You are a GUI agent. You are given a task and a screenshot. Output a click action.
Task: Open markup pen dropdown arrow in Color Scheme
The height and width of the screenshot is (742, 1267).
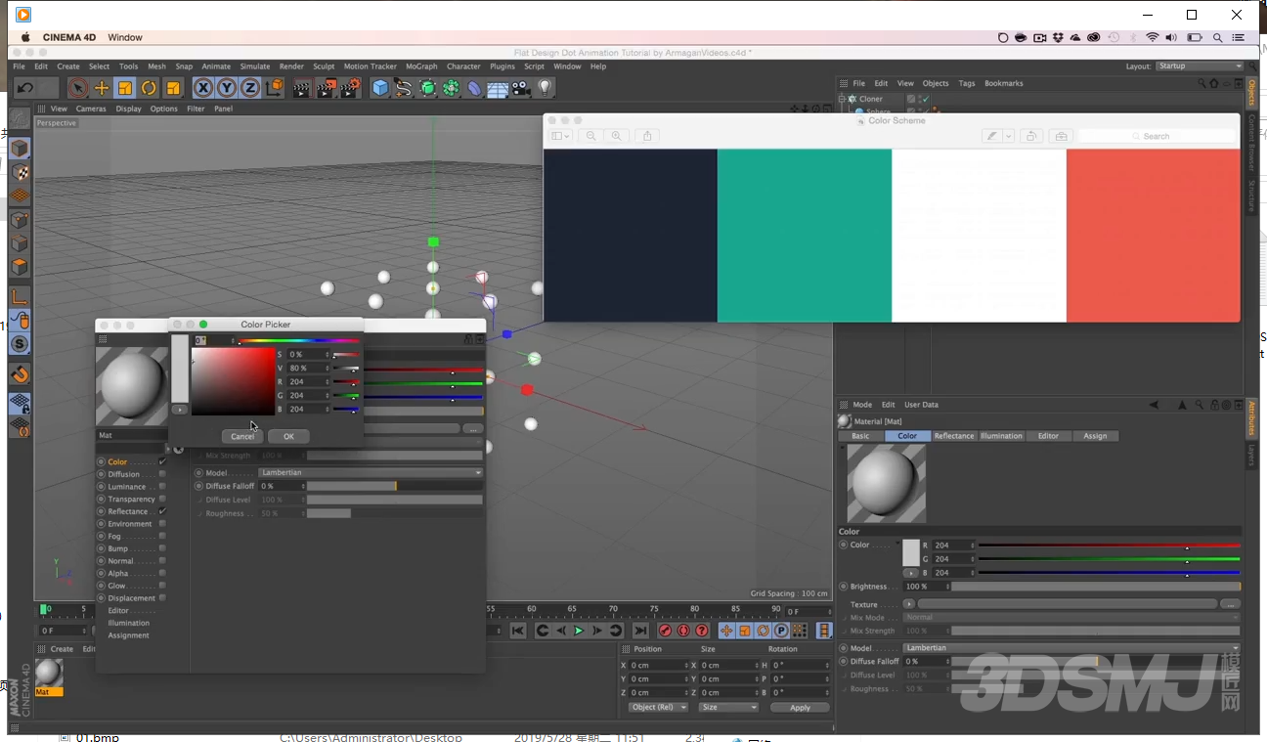pyautogui.click(x=1009, y=136)
